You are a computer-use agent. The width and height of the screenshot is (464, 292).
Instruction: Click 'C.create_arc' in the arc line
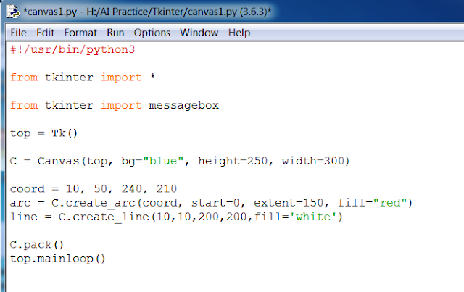coord(94,203)
